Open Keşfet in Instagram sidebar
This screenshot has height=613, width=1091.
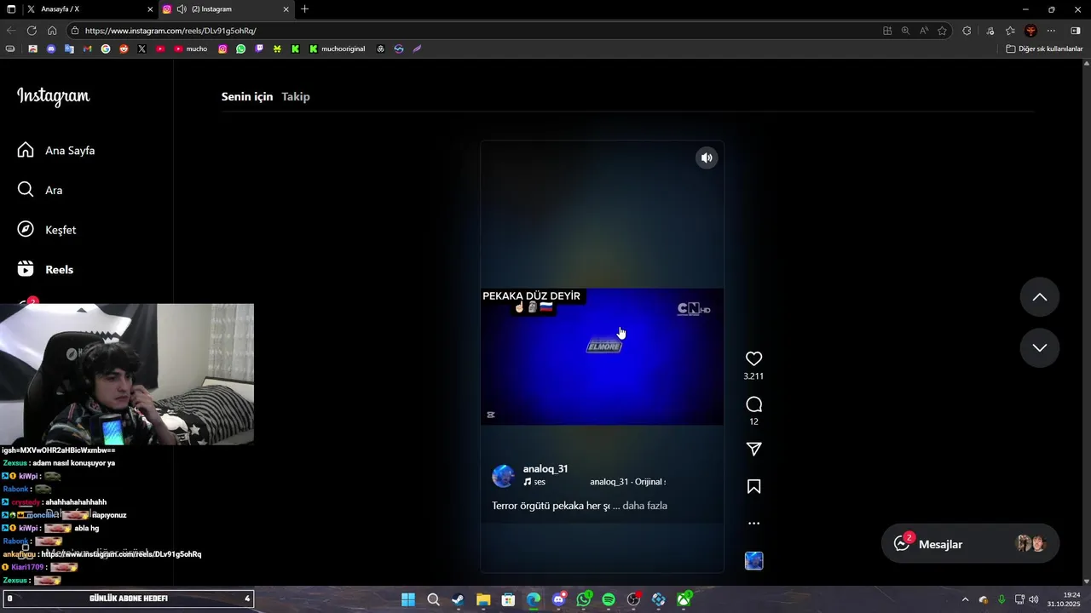coord(48,230)
